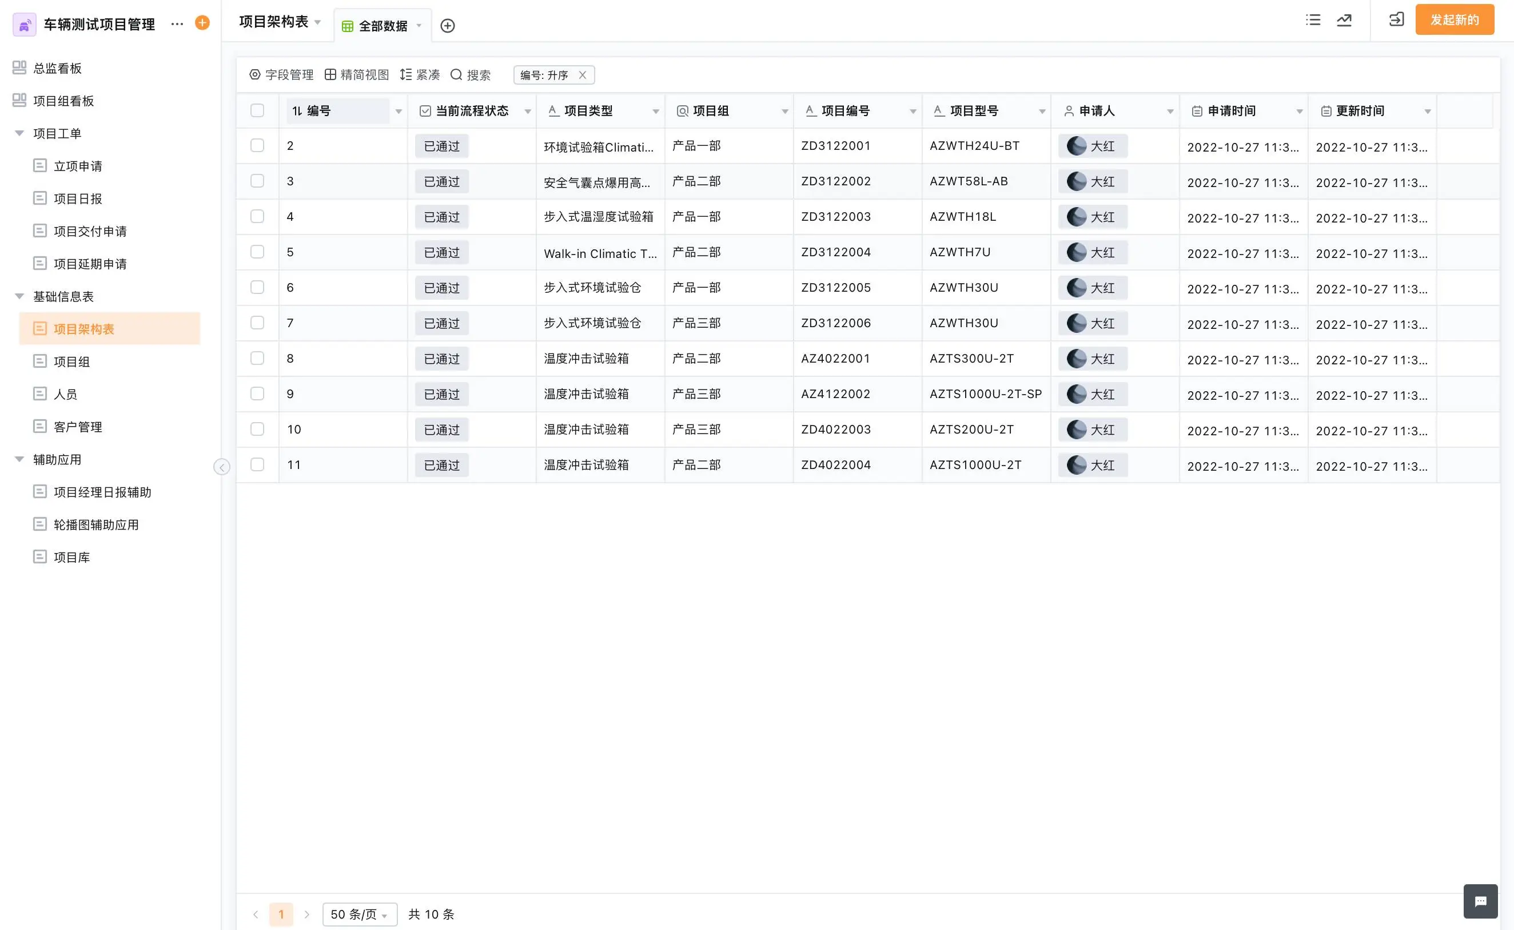The height and width of the screenshot is (930, 1514).
Task: Open the 搜索 search tool
Action: (471, 75)
